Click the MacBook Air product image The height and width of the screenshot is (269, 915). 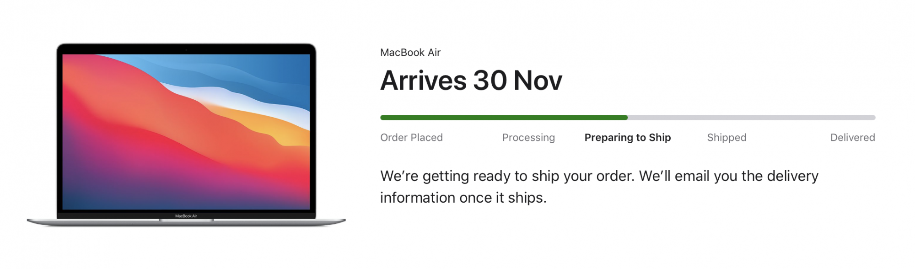186,134
